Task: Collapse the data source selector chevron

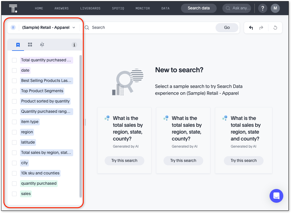Action: tap(74, 27)
